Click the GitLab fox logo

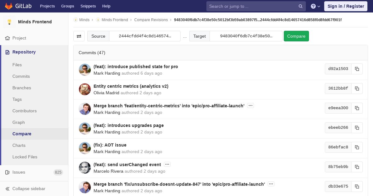click(9, 6)
